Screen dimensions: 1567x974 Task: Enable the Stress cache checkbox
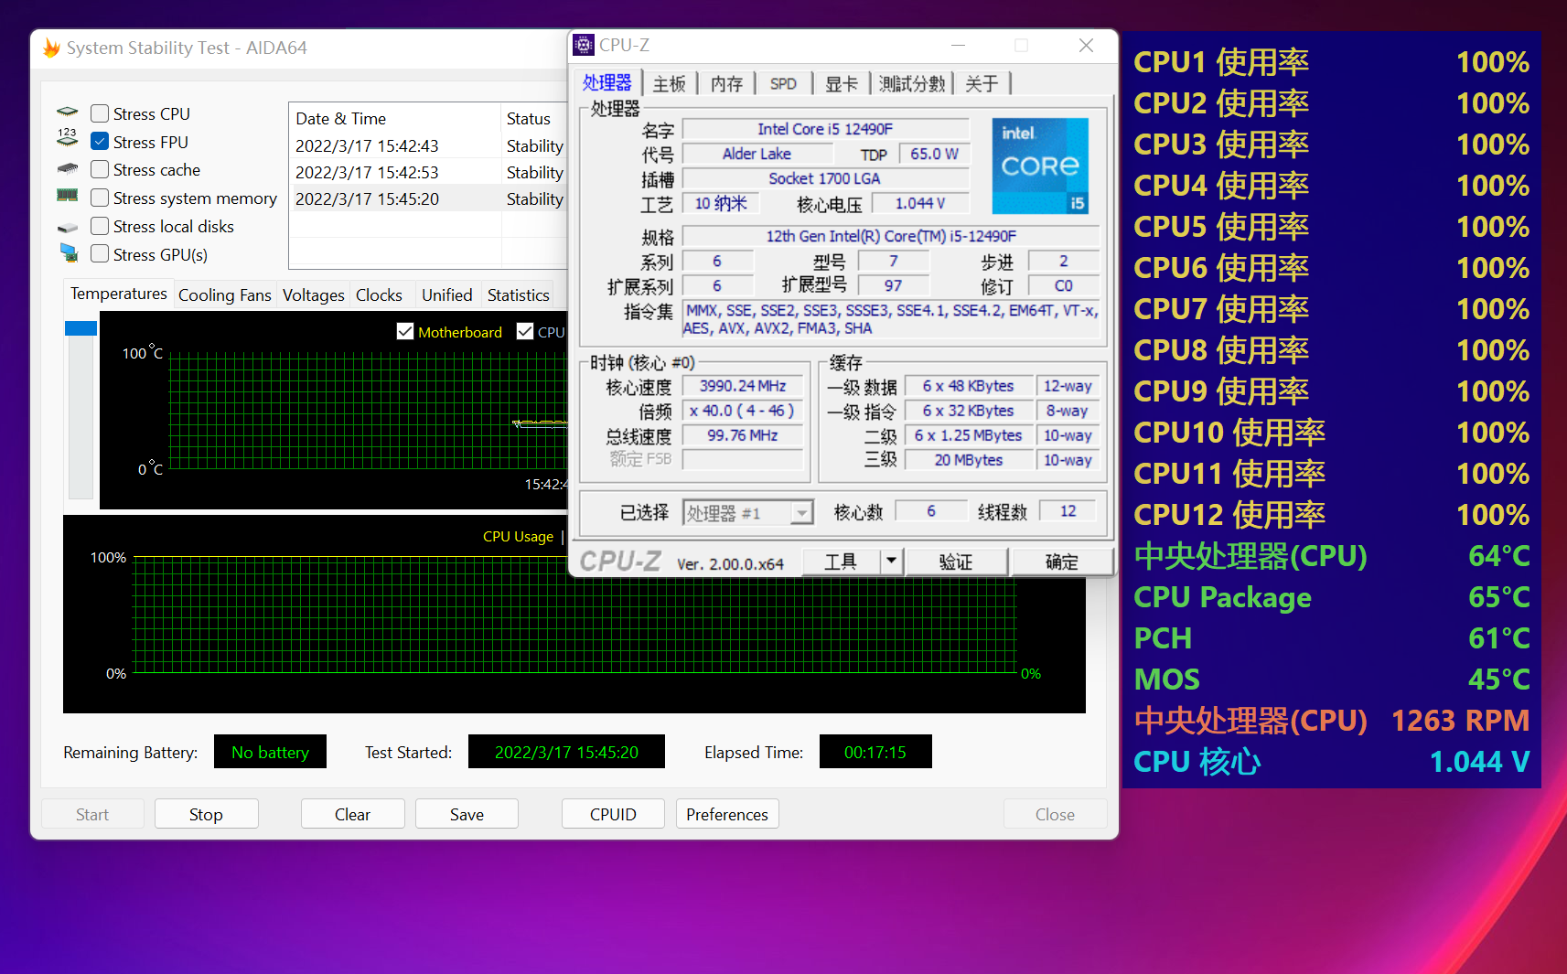click(100, 169)
